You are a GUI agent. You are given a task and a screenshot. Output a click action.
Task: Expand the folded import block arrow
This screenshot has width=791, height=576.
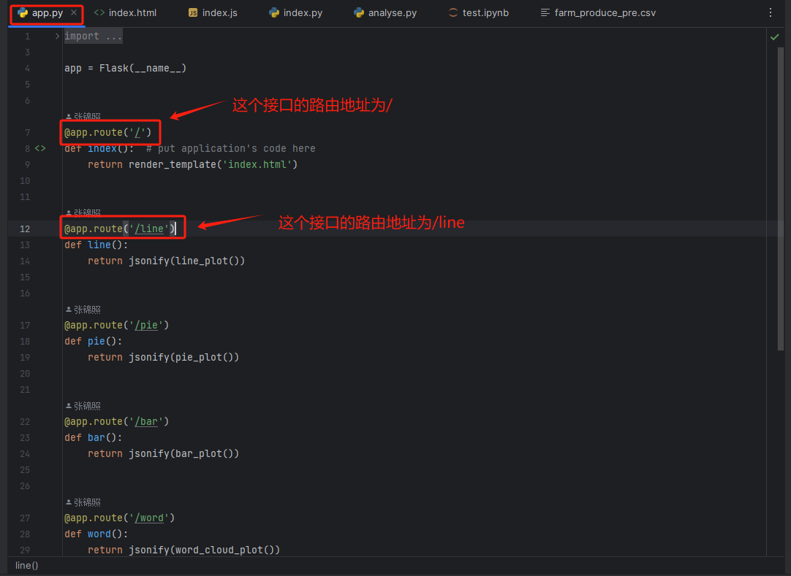tap(58, 36)
